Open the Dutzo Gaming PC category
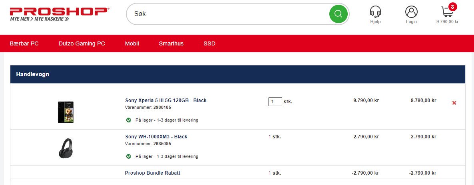 82,43
